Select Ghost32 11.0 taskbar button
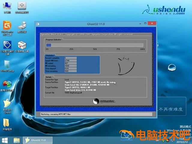Screen dimensions: 192x144 [38, 140]
